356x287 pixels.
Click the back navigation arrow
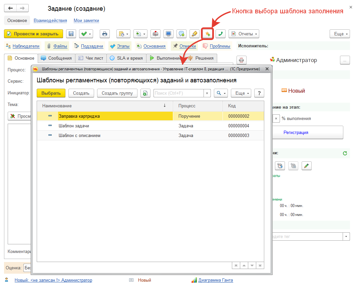tap(10, 8)
